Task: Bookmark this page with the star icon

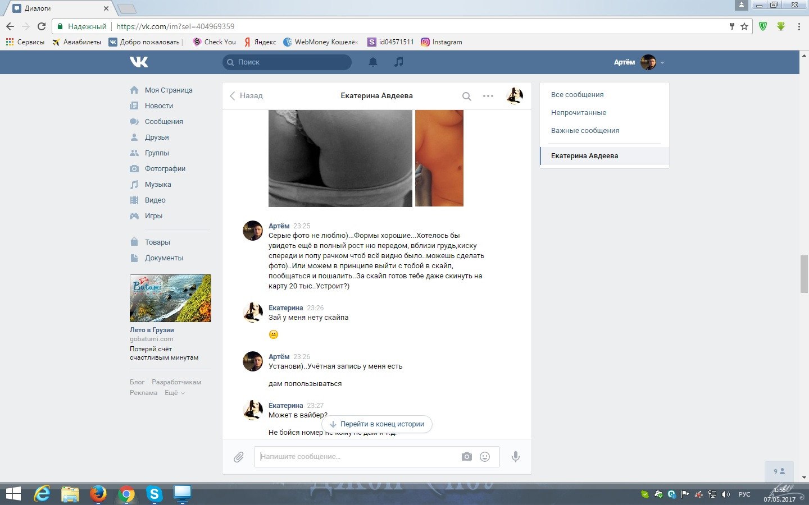Action: (x=744, y=26)
